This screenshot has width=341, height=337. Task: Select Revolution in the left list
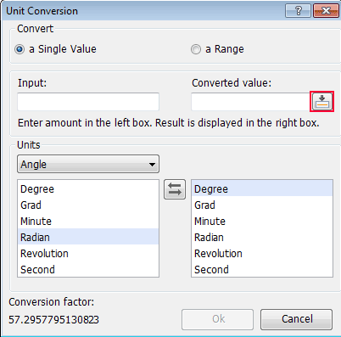point(88,253)
